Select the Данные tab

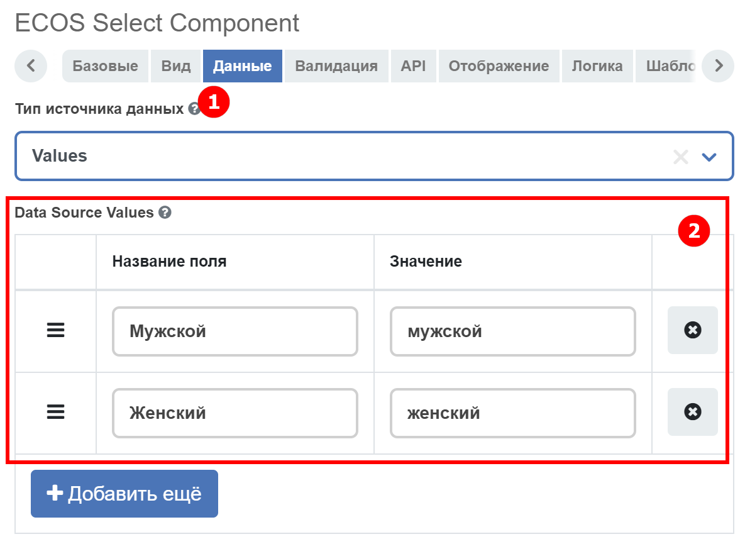point(242,66)
